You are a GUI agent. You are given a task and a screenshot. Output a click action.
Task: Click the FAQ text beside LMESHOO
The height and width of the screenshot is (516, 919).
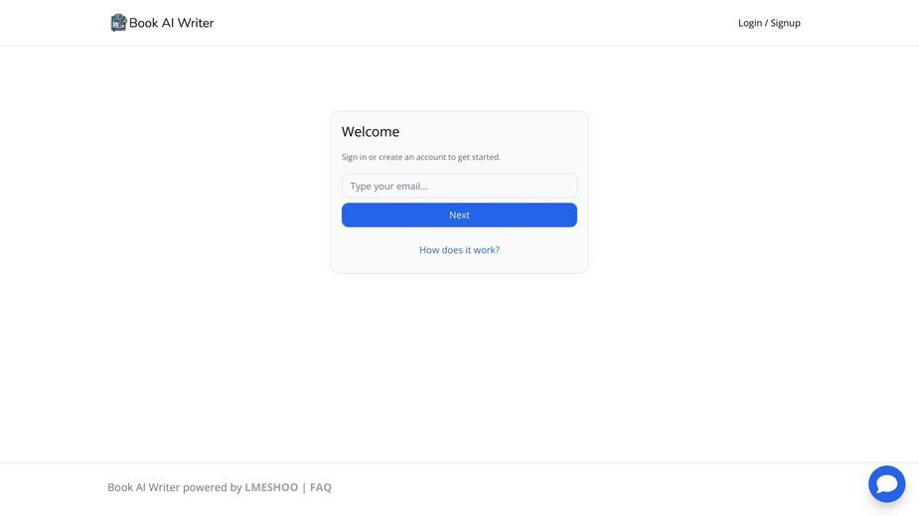[321, 487]
